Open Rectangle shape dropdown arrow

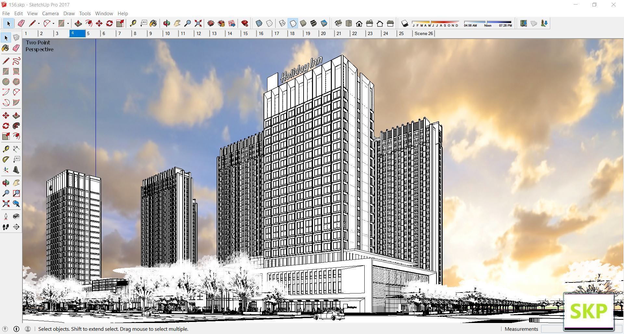pos(68,23)
